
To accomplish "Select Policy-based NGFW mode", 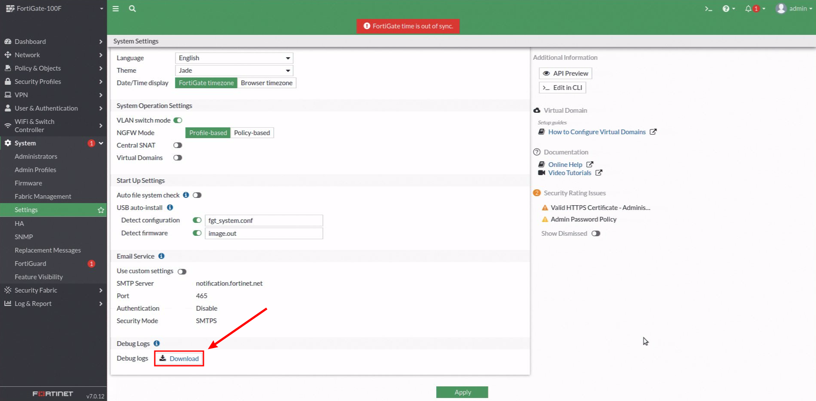I will (252, 133).
